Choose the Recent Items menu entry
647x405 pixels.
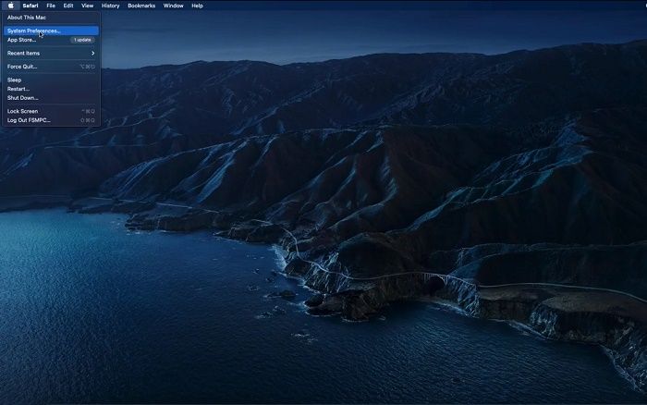click(x=51, y=54)
